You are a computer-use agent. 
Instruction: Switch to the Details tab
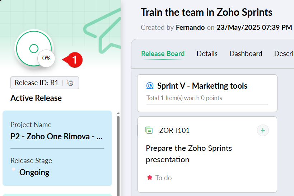207,54
